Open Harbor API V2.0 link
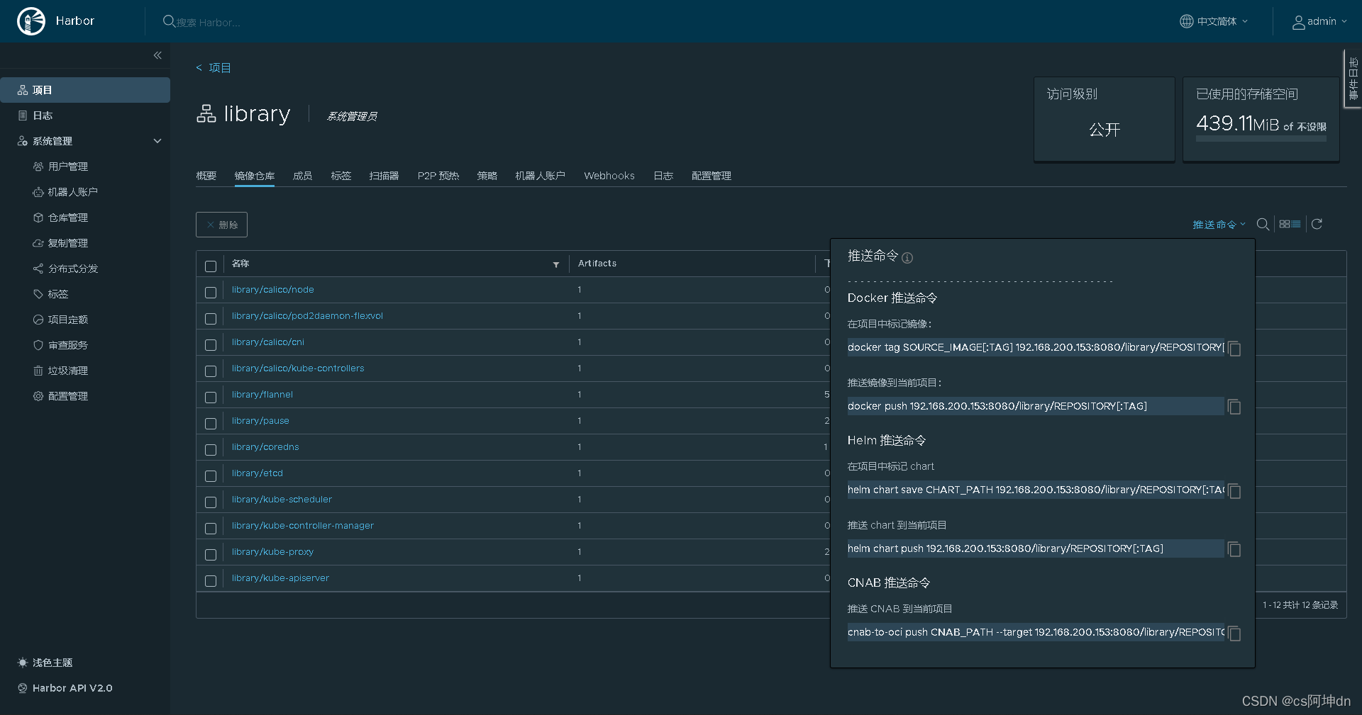 point(65,688)
